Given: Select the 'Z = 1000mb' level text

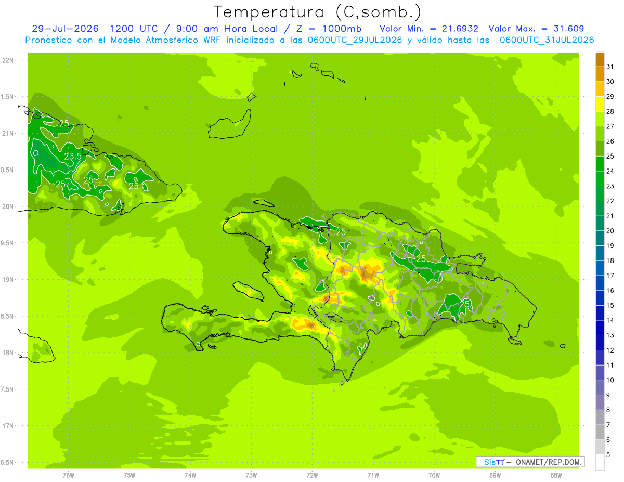Looking at the screenshot, I should click(x=330, y=29).
